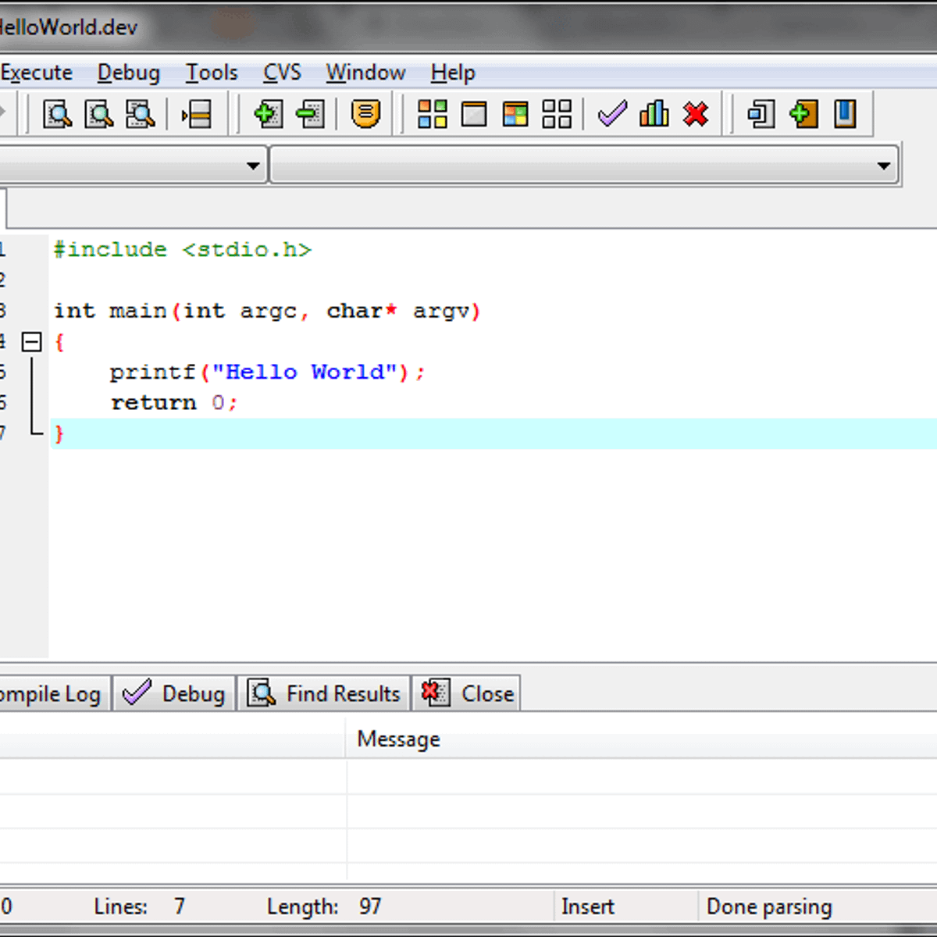Click the bar chart Profile icon
Screen dimensions: 937x937
click(654, 115)
